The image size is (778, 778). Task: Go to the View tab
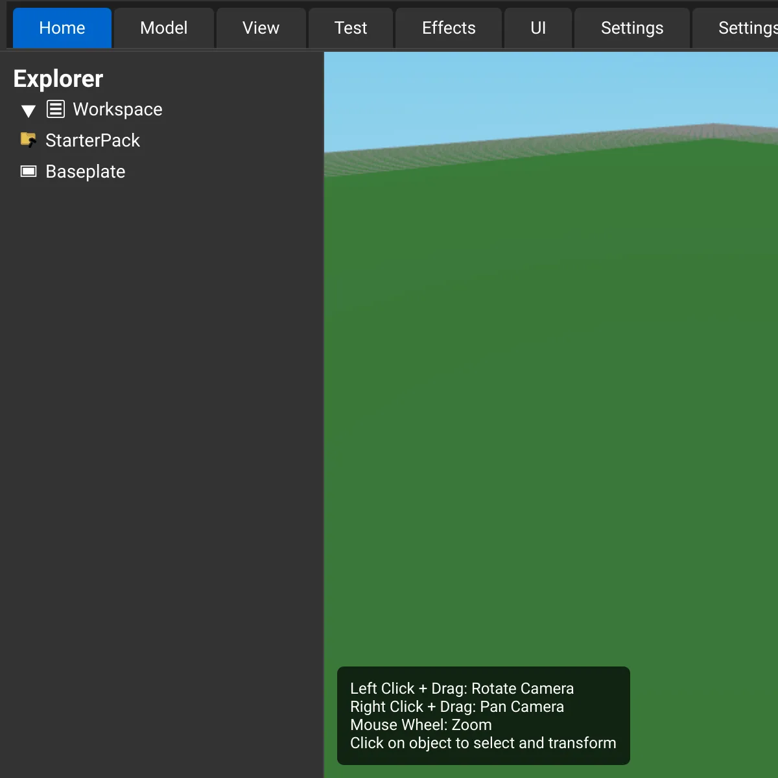point(261,28)
